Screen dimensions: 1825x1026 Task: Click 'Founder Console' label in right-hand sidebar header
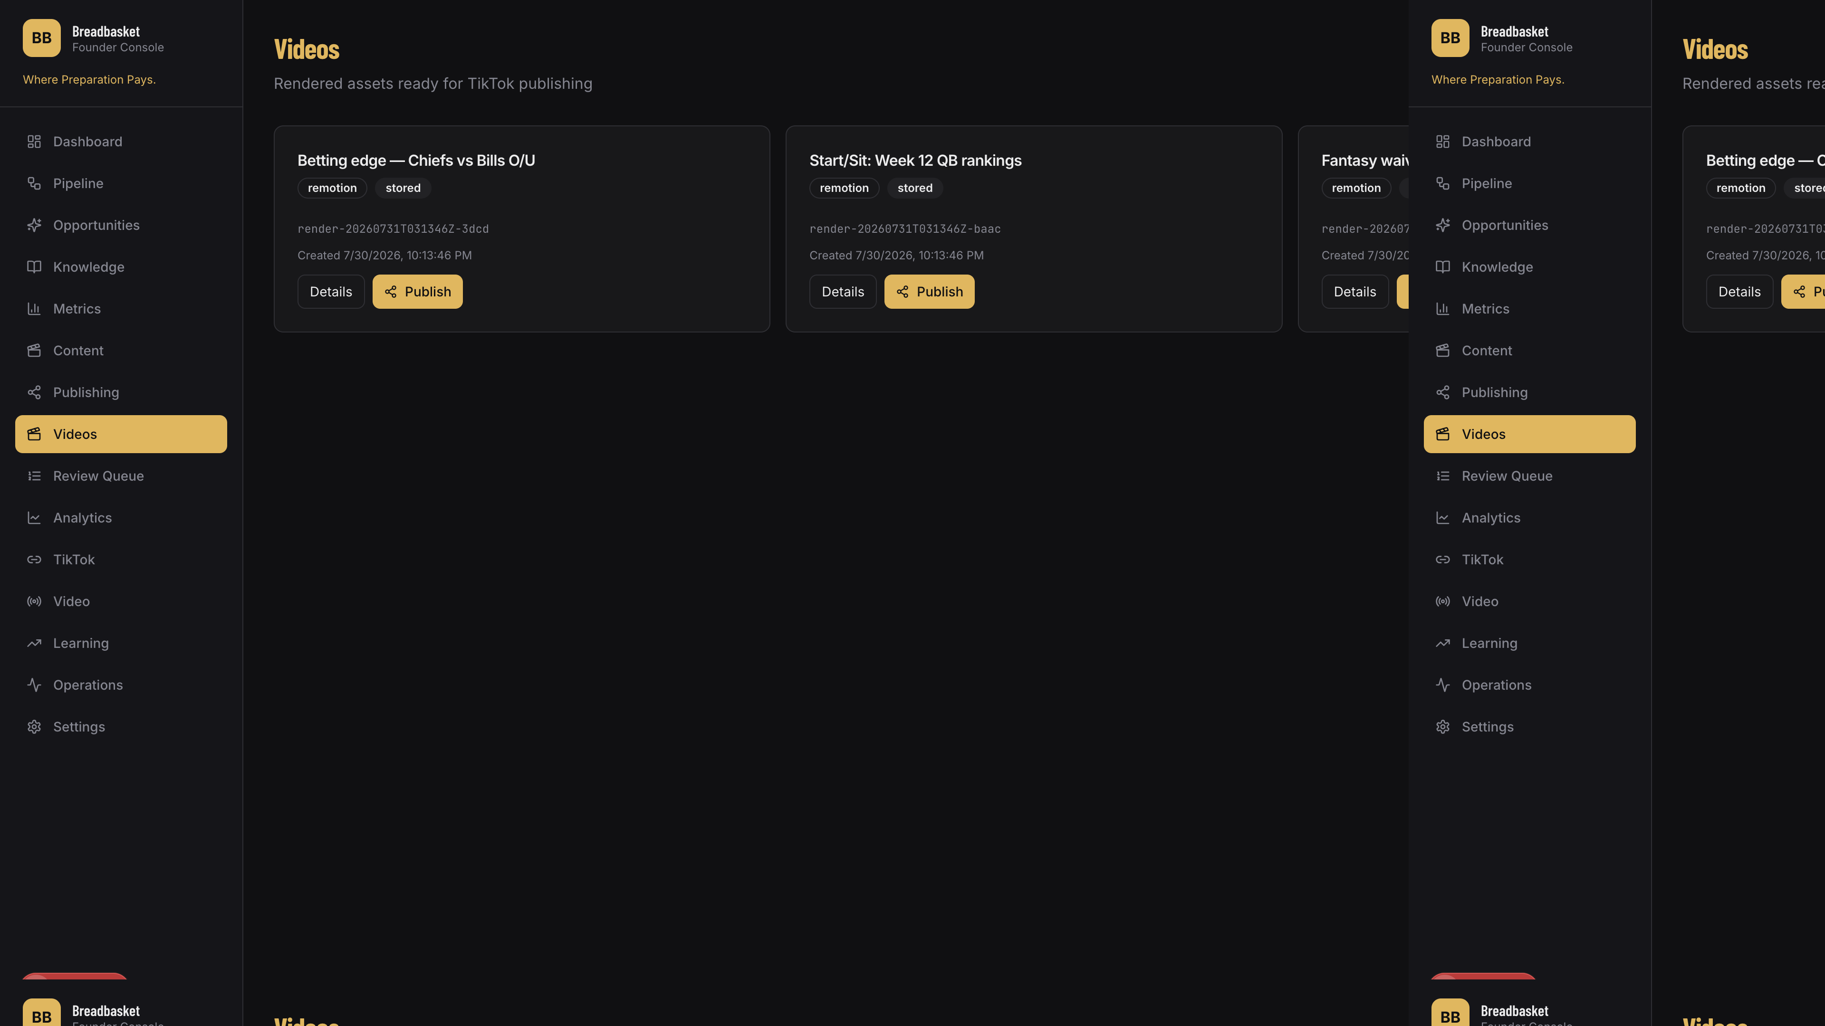coord(1526,47)
